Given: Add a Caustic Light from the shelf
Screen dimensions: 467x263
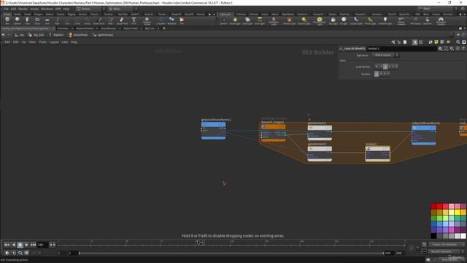Looking at the screenshot, I should click(x=356, y=20).
